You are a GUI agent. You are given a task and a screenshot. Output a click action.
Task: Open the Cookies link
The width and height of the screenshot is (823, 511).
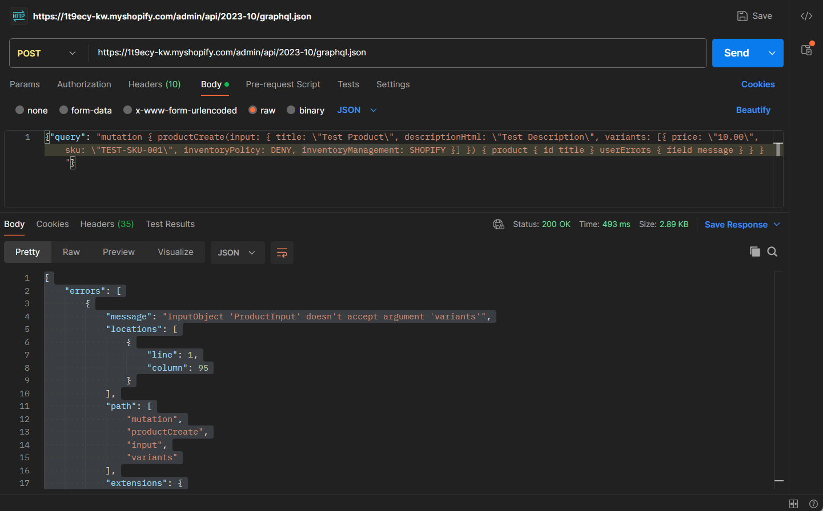coord(758,84)
